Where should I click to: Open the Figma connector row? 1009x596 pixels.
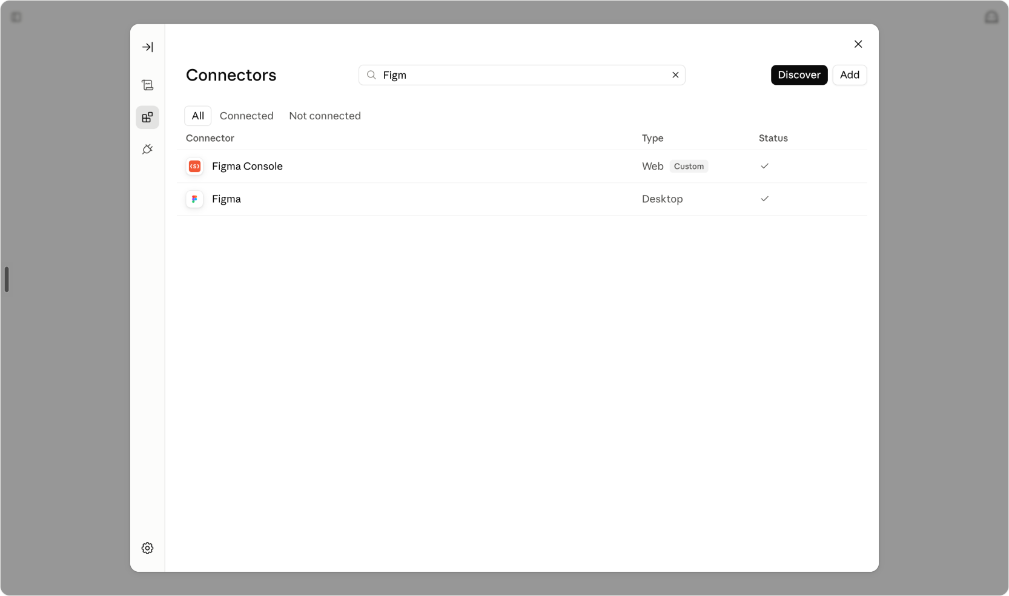click(522, 199)
